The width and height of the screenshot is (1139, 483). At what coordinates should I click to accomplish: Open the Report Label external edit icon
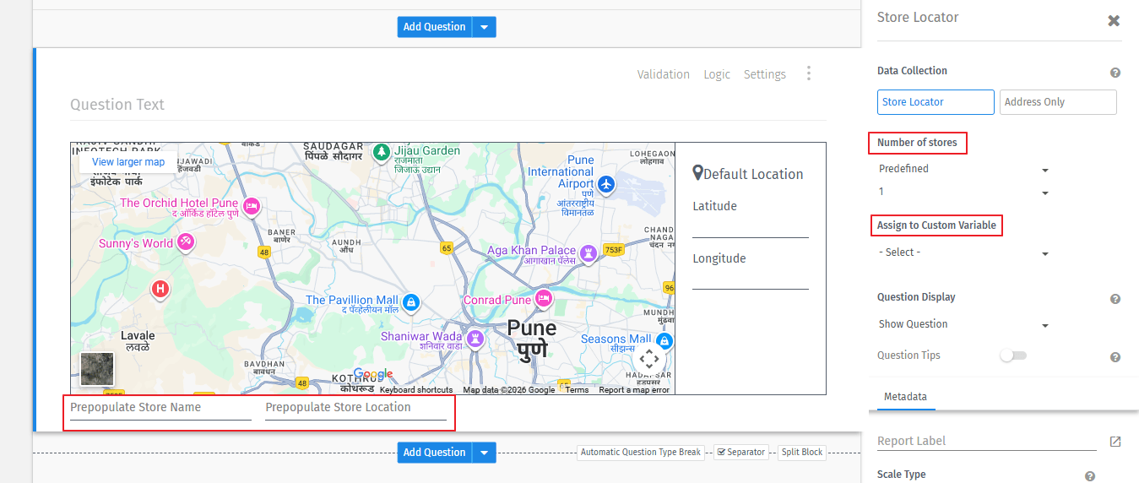tap(1115, 442)
